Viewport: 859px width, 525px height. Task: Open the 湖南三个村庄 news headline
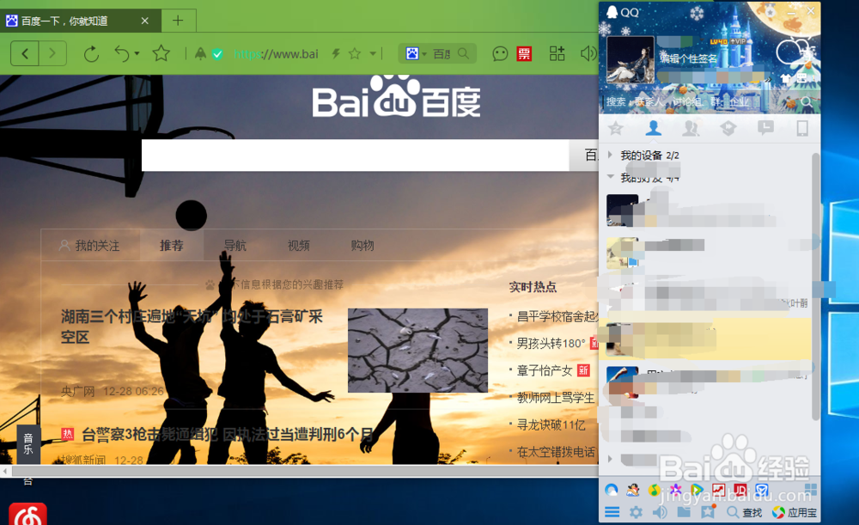pos(192,327)
